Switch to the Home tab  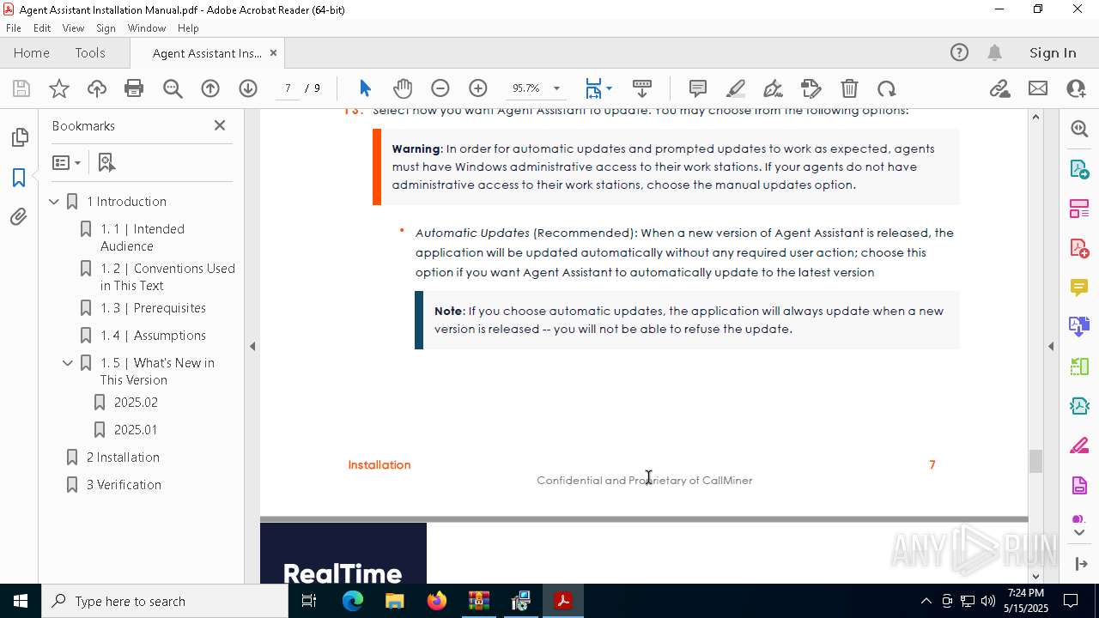[32, 52]
